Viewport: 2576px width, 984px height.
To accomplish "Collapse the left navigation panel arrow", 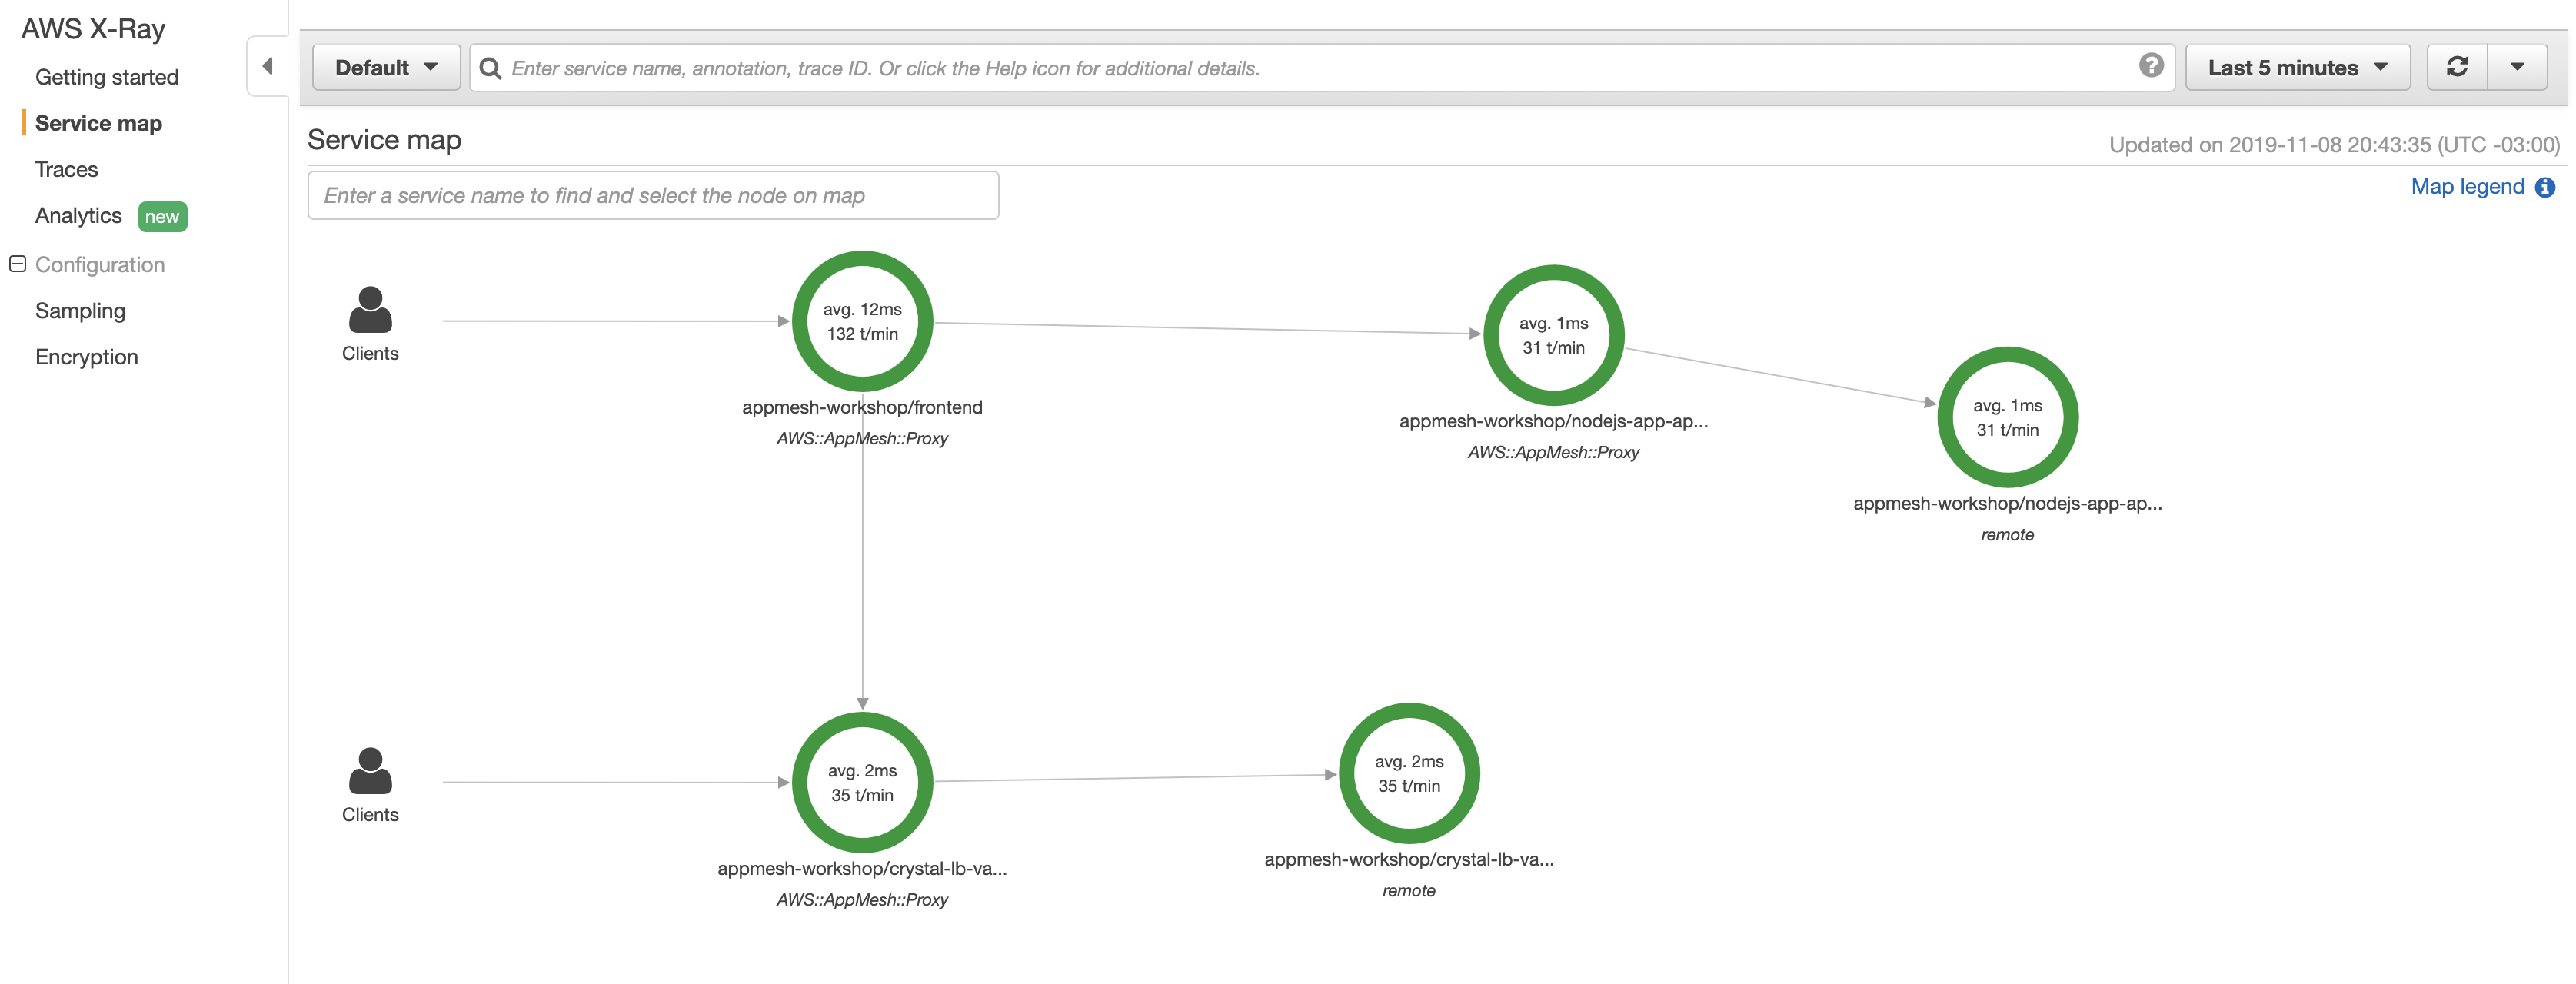I will click(x=267, y=66).
